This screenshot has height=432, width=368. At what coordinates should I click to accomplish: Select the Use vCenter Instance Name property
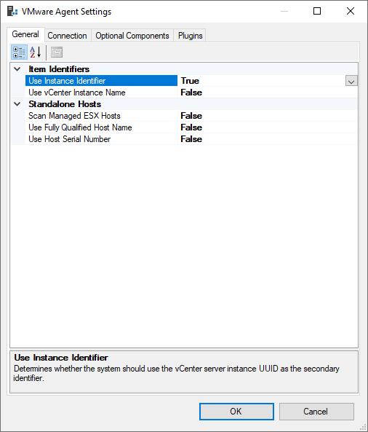102,93
